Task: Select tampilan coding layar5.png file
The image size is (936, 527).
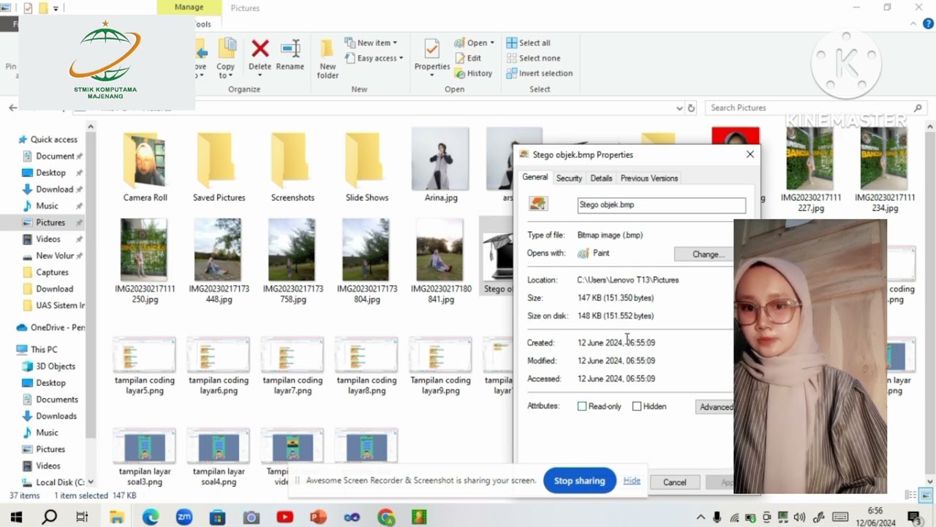Action: point(145,366)
